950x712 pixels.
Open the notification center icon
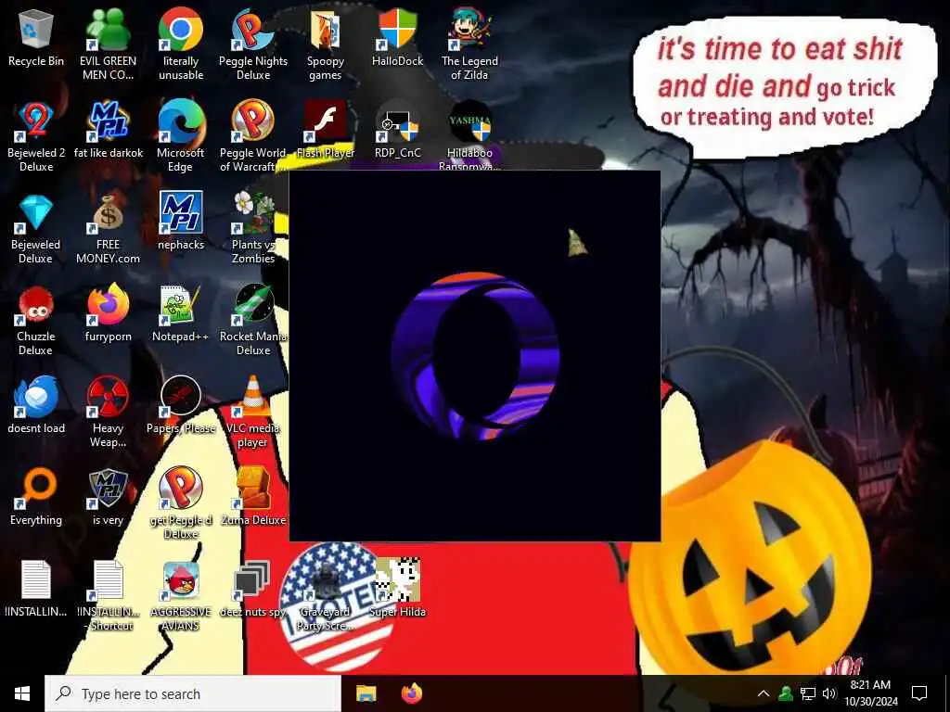[919, 693]
